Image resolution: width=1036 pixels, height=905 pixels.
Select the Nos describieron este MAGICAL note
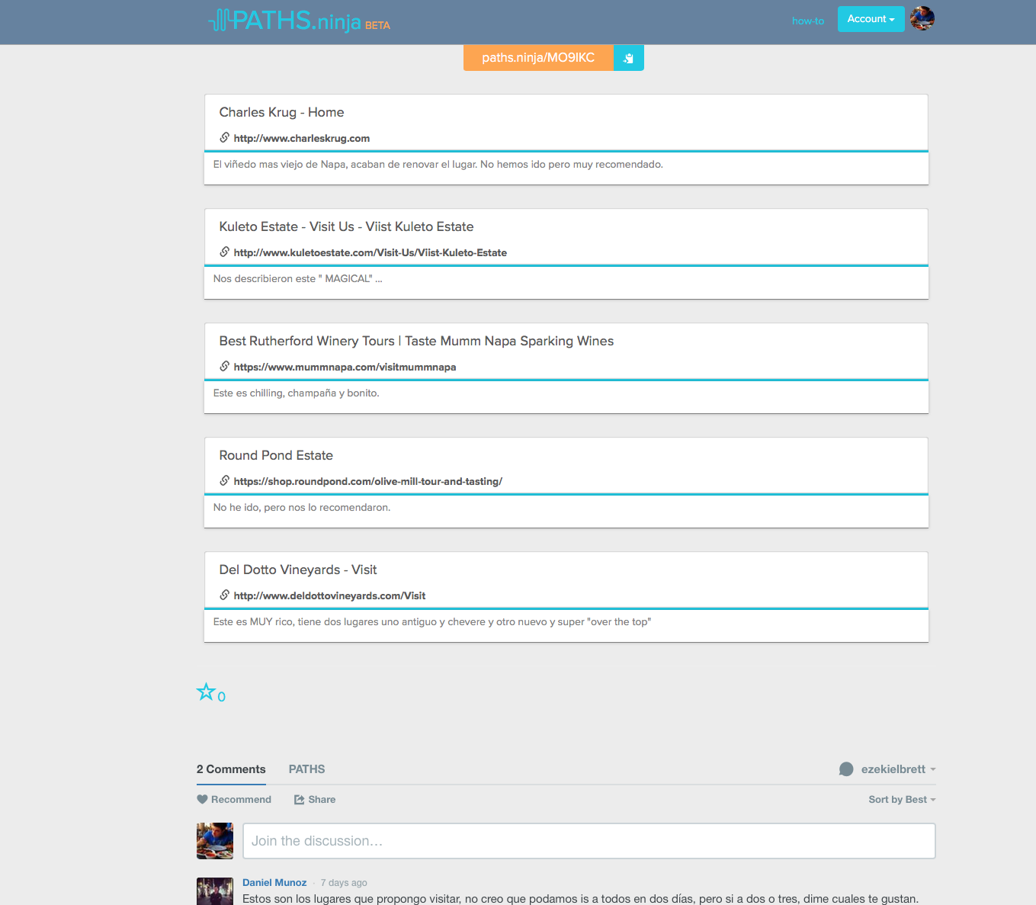pyautogui.click(x=298, y=278)
